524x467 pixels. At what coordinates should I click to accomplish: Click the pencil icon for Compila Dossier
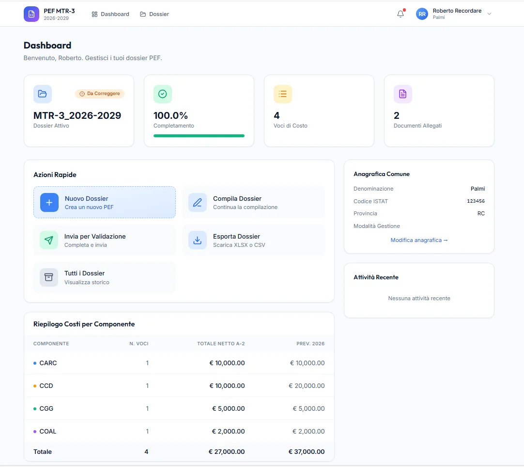tap(198, 202)
